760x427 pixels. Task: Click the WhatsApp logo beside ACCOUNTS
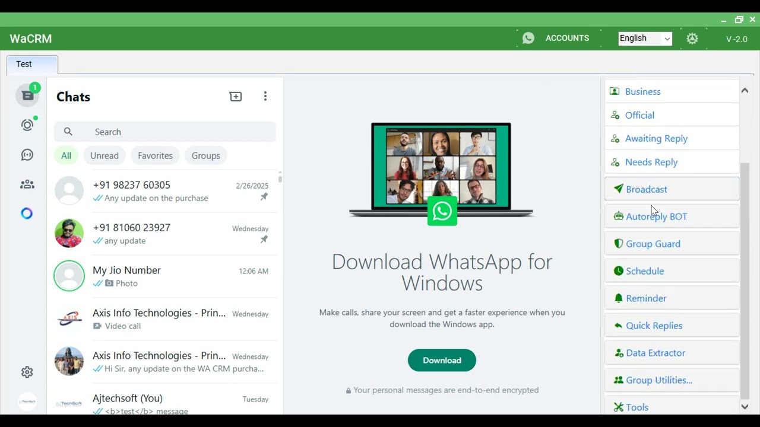point(528,38)
